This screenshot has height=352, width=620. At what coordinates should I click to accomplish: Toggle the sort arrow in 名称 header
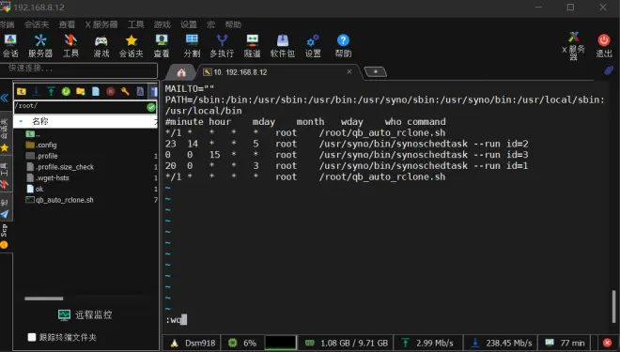[21, 121]
